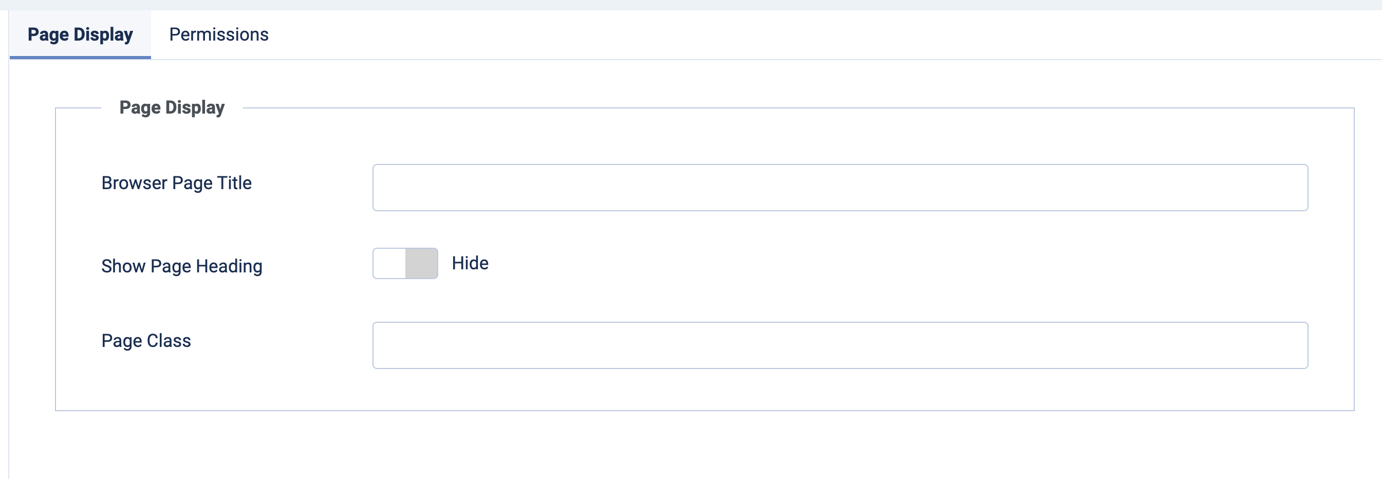Image resolution: width=1382 pixels, height=479 pixels.
Task: Click the Permissions tab label
Action: [218, 35]
